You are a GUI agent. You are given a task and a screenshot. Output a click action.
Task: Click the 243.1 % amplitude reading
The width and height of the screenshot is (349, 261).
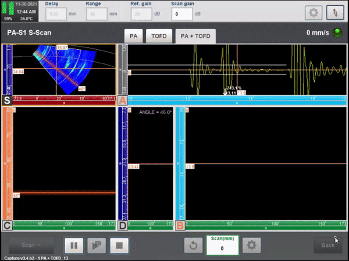pyautogui.click(x=234, y=88)
